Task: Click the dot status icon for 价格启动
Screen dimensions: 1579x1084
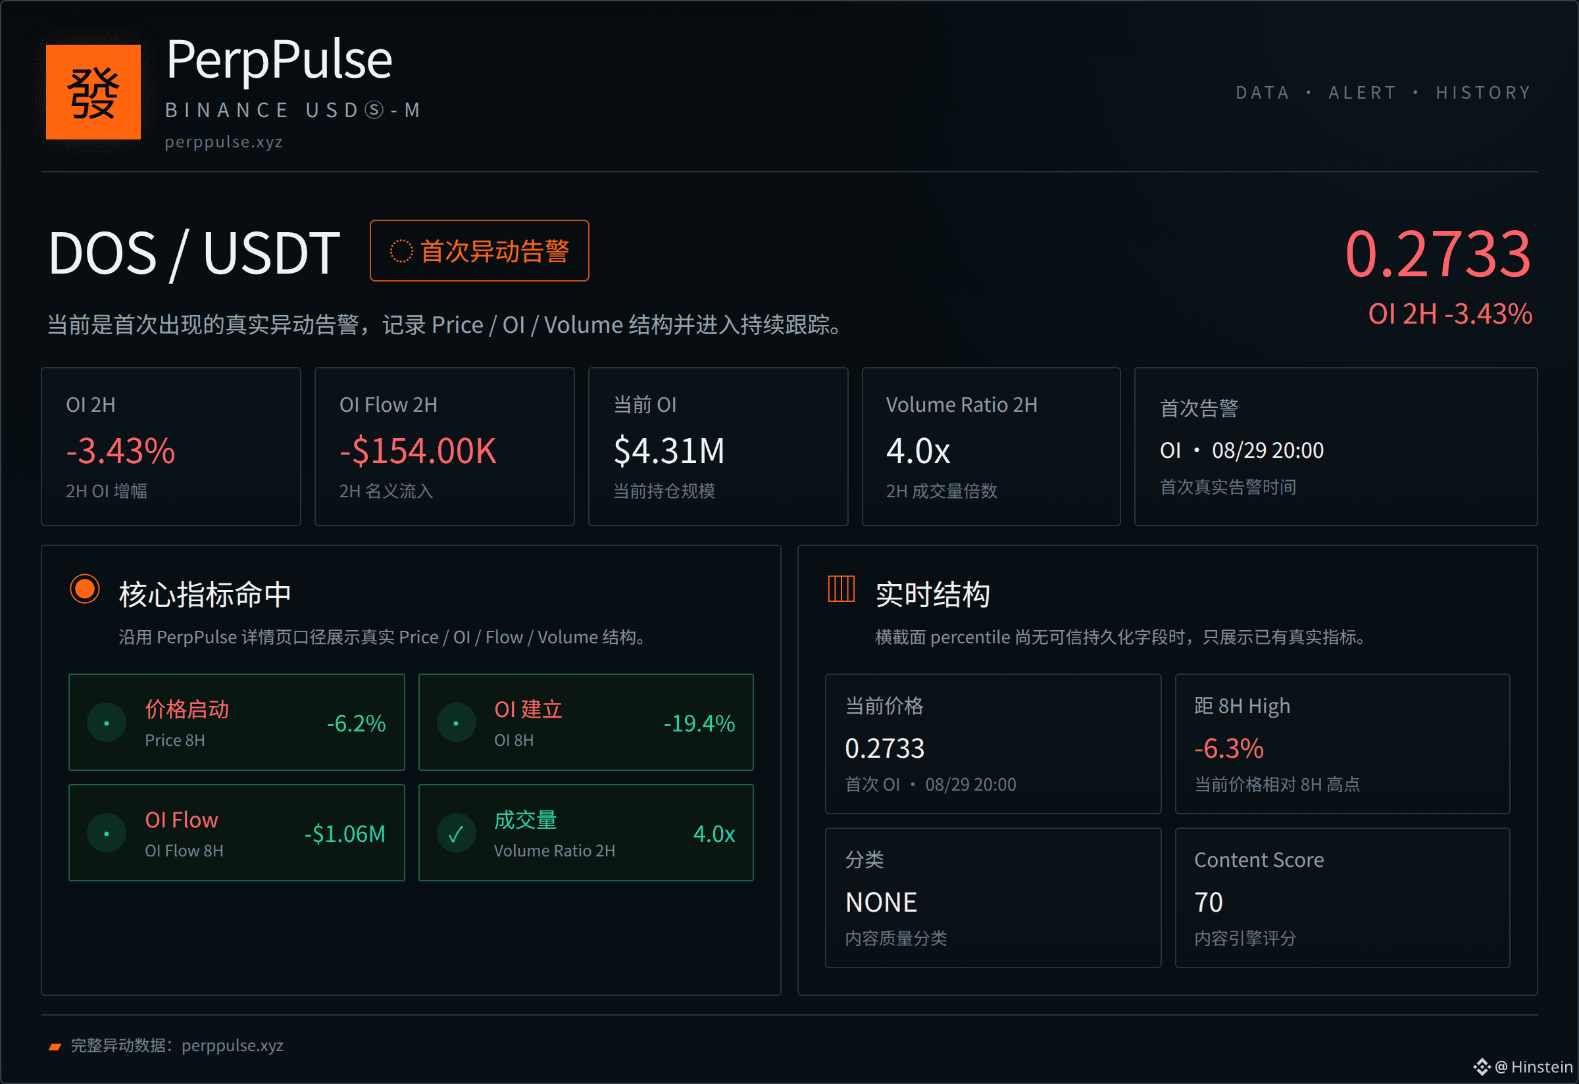Action: point(107,723)
